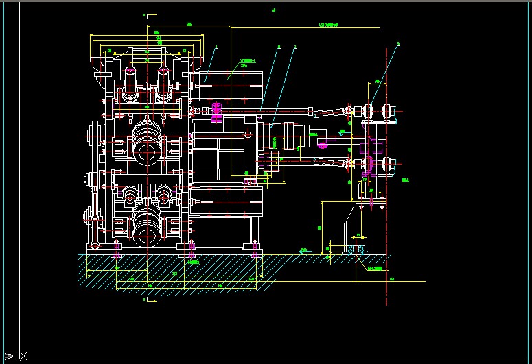Select the red vertical centerline at far right
Screen dimensions: 532x364
pyautogui.click(x=386, y=176)
